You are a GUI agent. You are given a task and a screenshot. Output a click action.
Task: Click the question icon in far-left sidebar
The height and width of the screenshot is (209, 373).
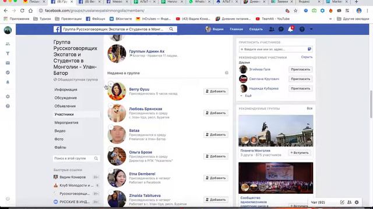[x=8, y=106]
